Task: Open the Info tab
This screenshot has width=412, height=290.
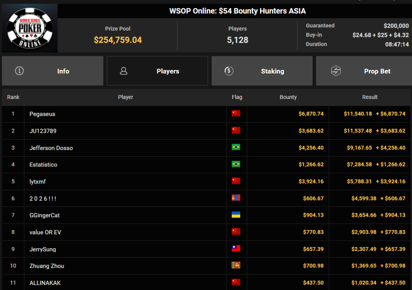Action: pyautogui.click(x=53, y=71)
